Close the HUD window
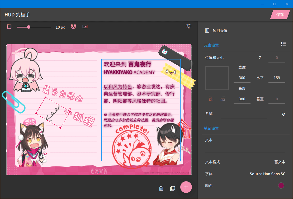The image size is (293, 199). click(x=287, y=4)
